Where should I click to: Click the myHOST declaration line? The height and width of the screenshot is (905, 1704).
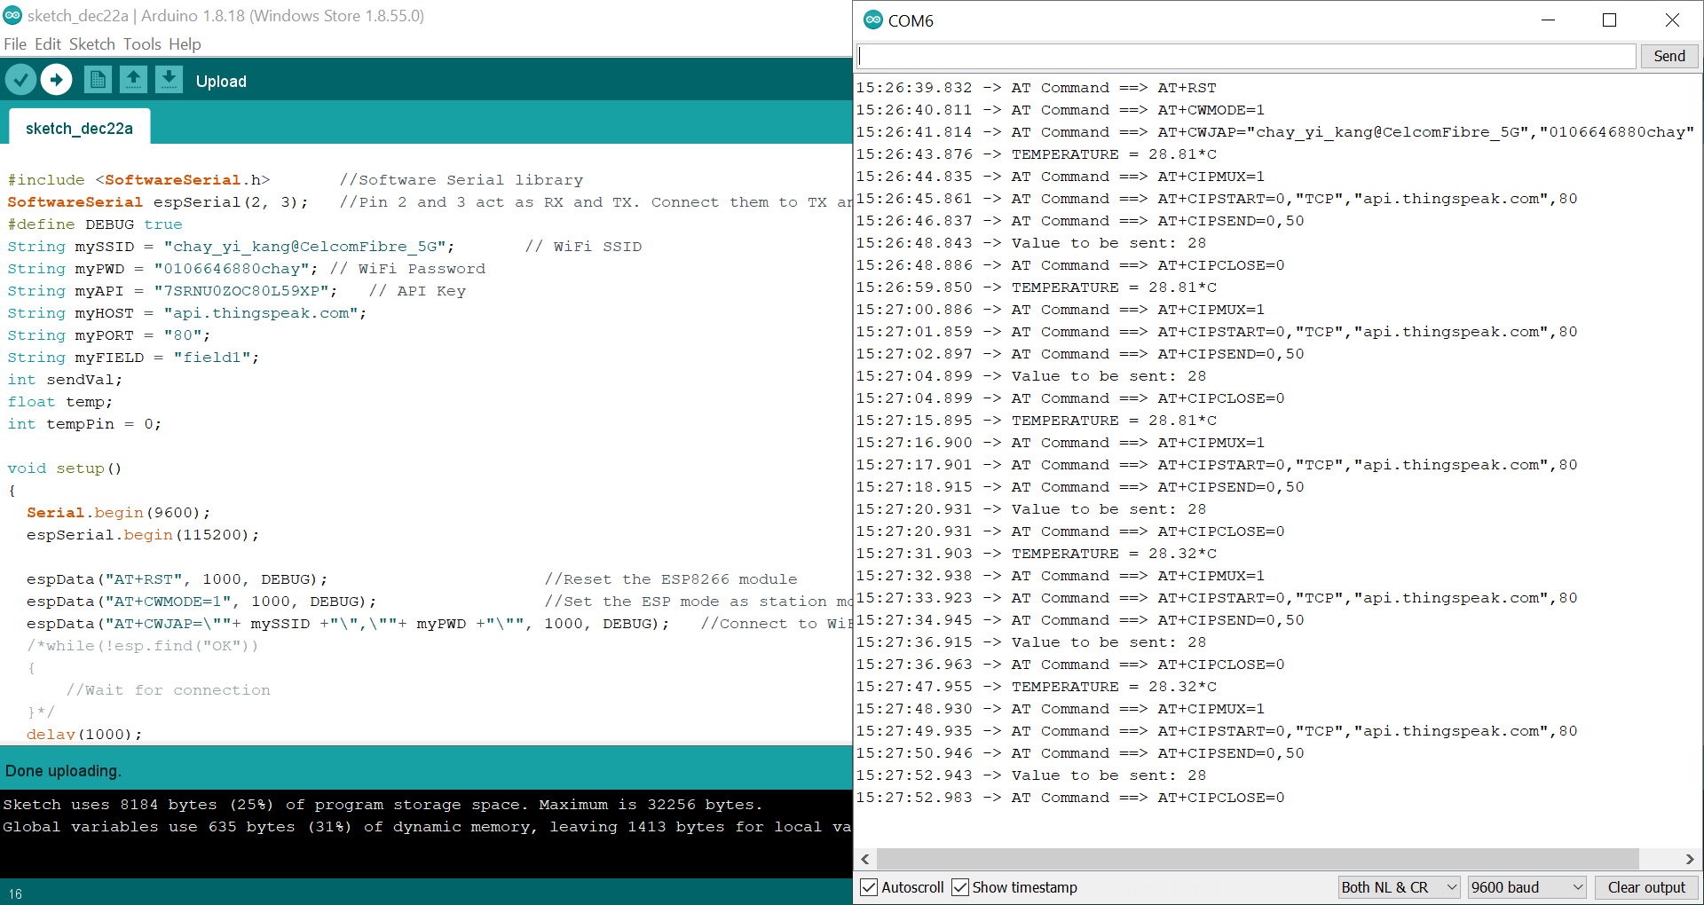[x=187, y=313]
